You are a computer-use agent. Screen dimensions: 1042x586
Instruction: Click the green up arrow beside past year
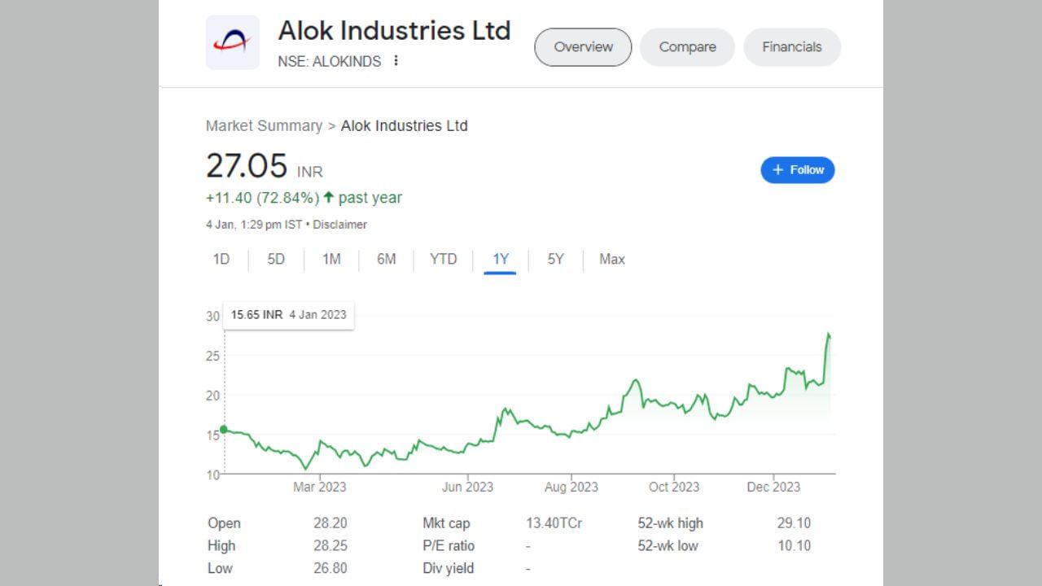329,197
